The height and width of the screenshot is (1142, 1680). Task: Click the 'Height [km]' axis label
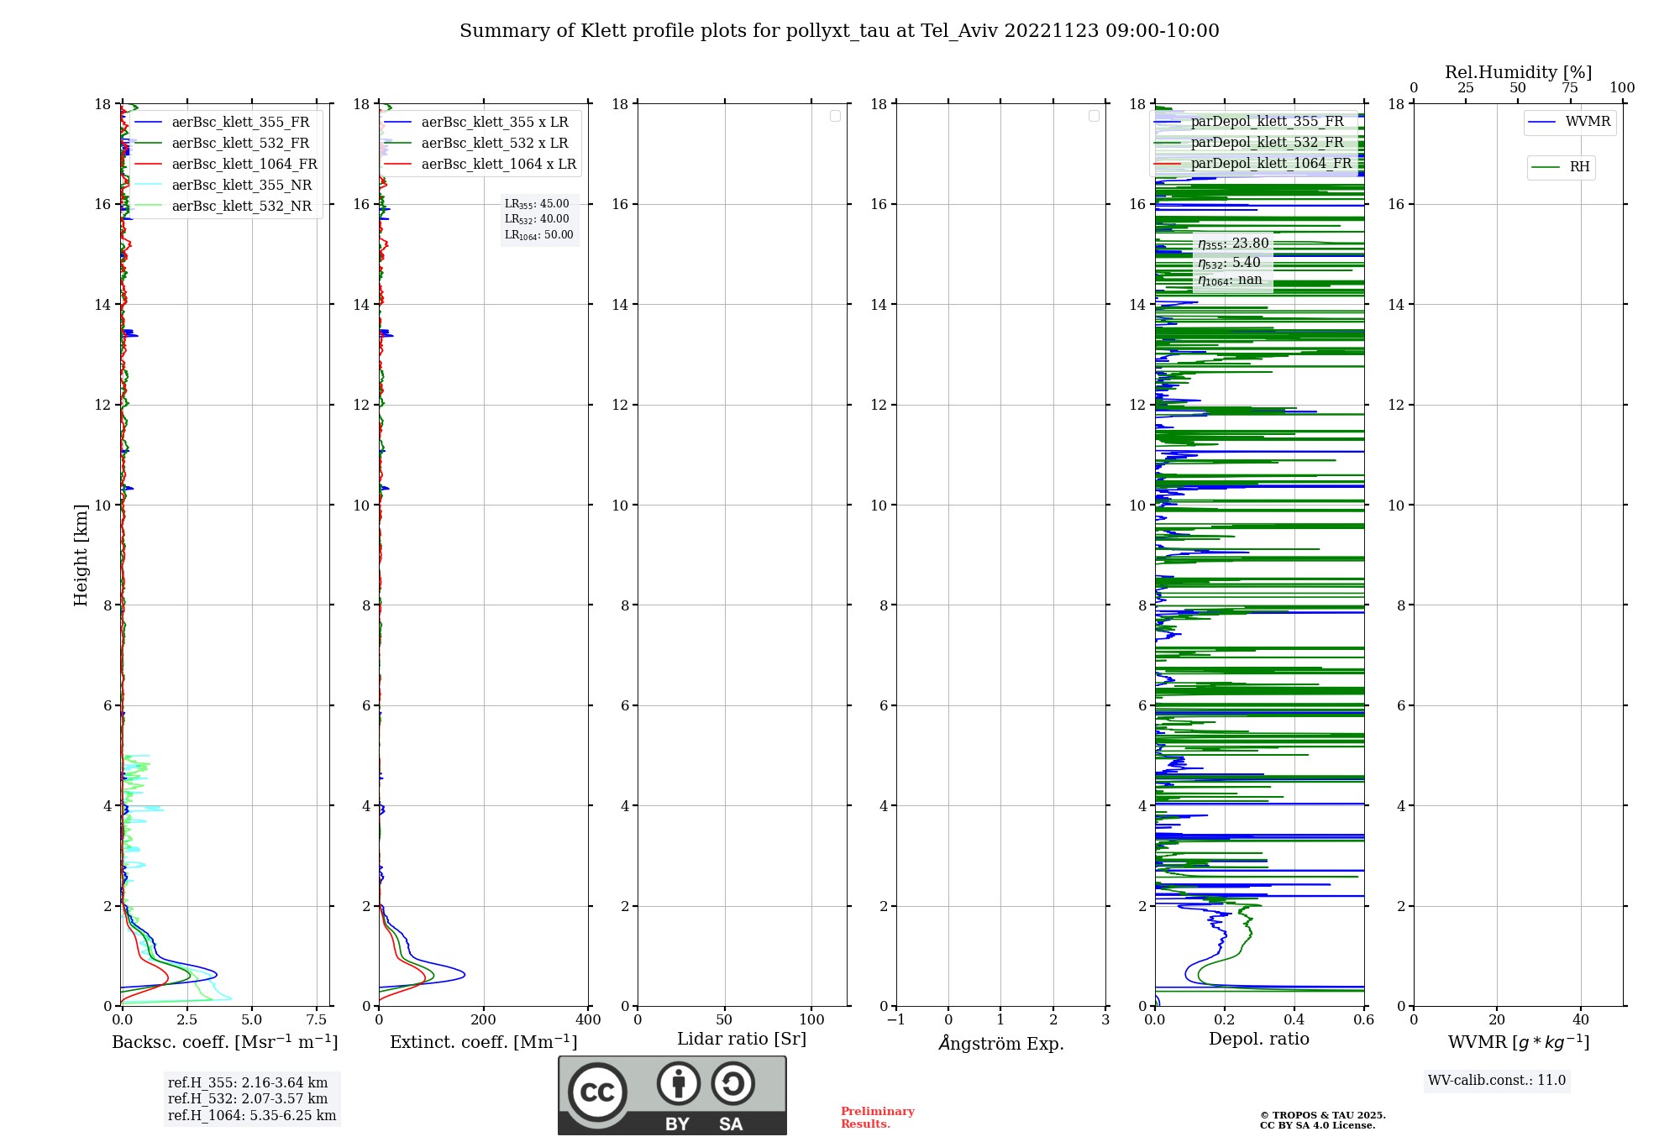tap(81, 555)
